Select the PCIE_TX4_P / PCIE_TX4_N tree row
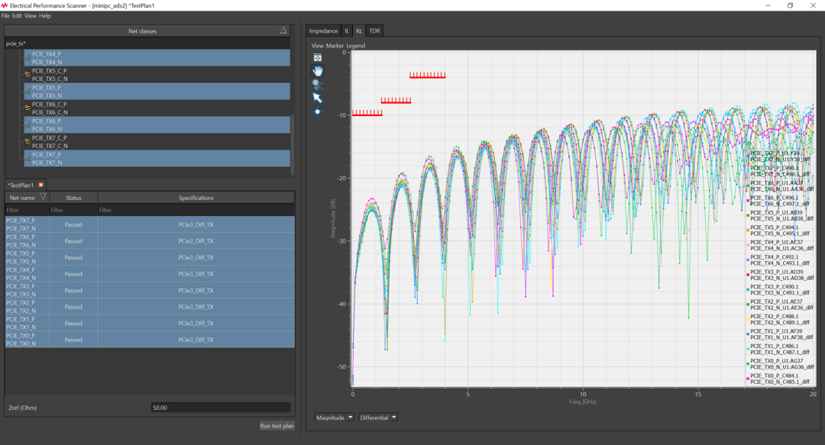 [x=157, y=58]
